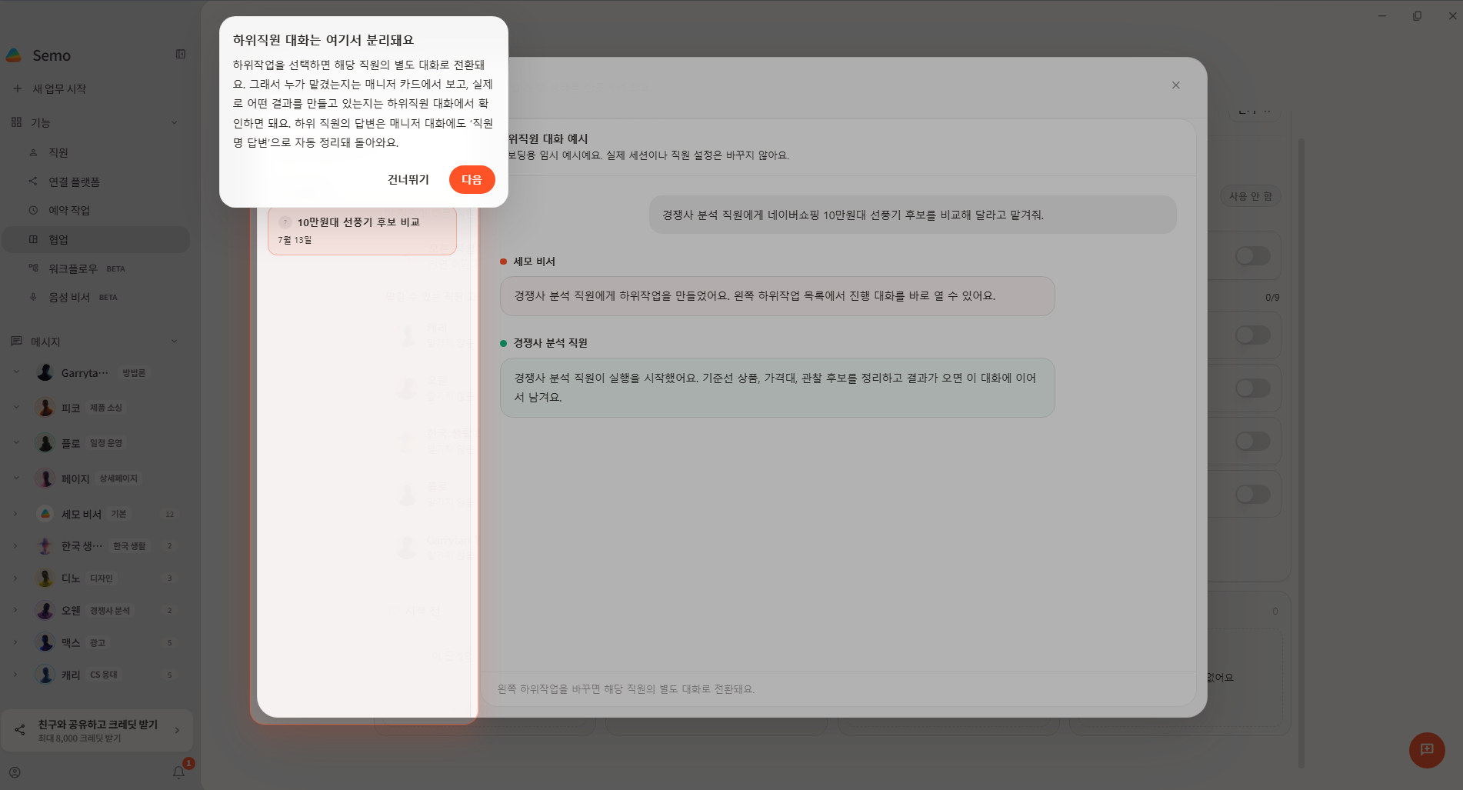Click the 기능 grid icon
Image resolution: width=1463 pixels, height=790 pixels.
pyautogui.click(x=16, y=122)
